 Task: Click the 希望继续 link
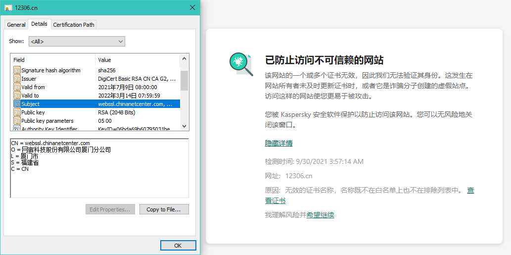(321, 215)
